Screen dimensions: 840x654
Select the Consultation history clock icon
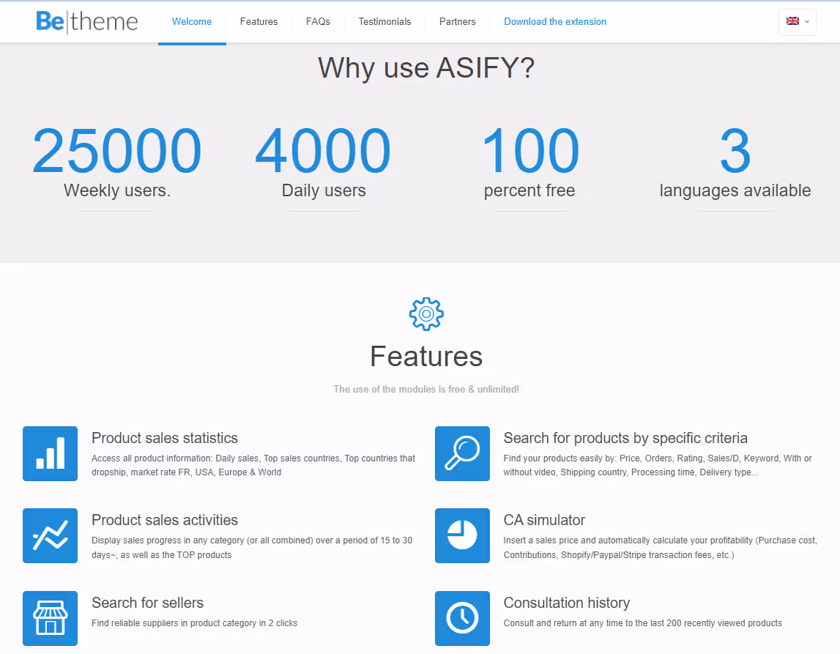(x=462, y=618)
